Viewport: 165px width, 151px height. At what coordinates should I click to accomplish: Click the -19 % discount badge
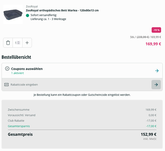156,30
